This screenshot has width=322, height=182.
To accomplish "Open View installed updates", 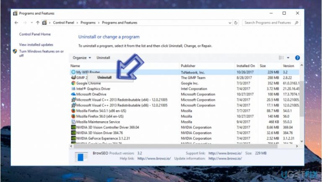I will [x=36, y=44].
